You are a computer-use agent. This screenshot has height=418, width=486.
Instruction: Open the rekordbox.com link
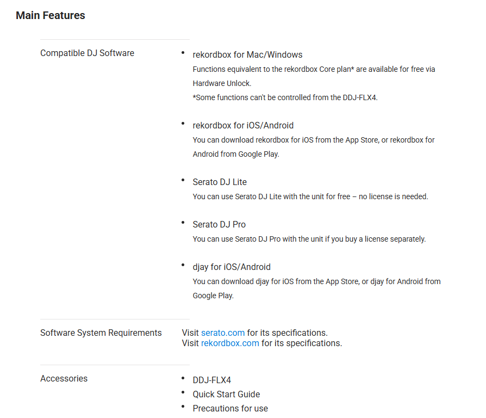[x=230, y=343]
